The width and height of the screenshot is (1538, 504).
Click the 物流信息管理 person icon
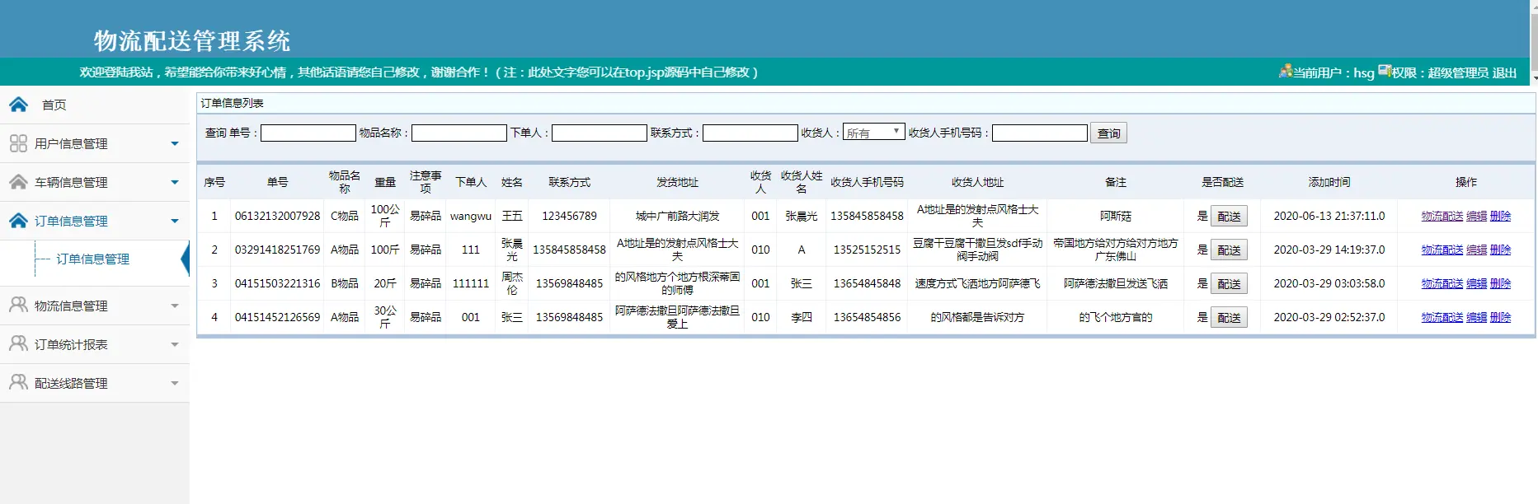(18, 305)
